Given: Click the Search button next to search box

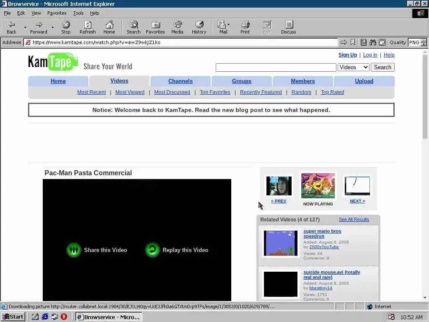Looking at the screenshot, I should [382, 67].
